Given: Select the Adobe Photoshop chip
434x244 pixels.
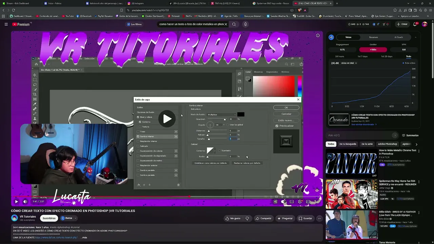Looking at the screenshot, I should click(x=388, y=144).
